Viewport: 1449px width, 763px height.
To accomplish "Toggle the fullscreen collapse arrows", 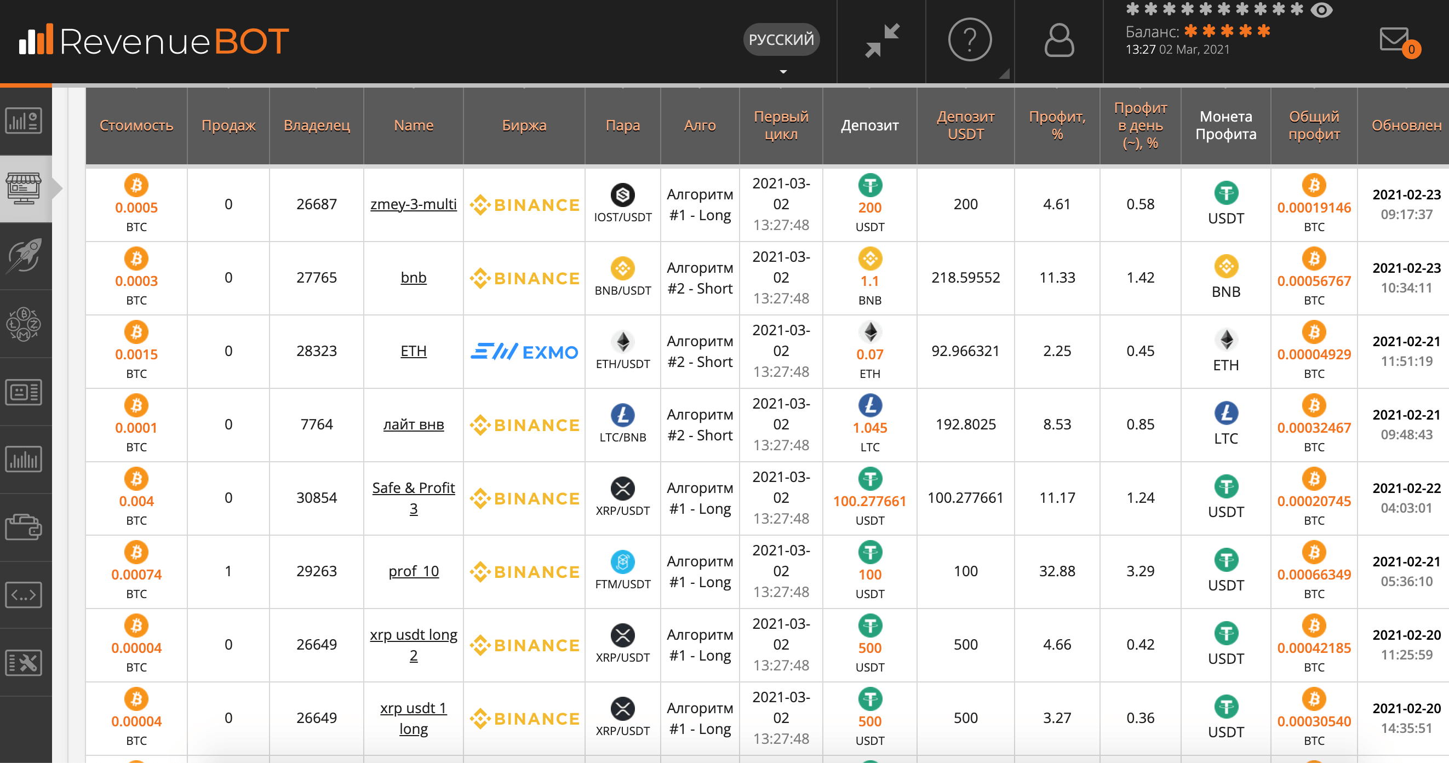I will pos(881,40).
